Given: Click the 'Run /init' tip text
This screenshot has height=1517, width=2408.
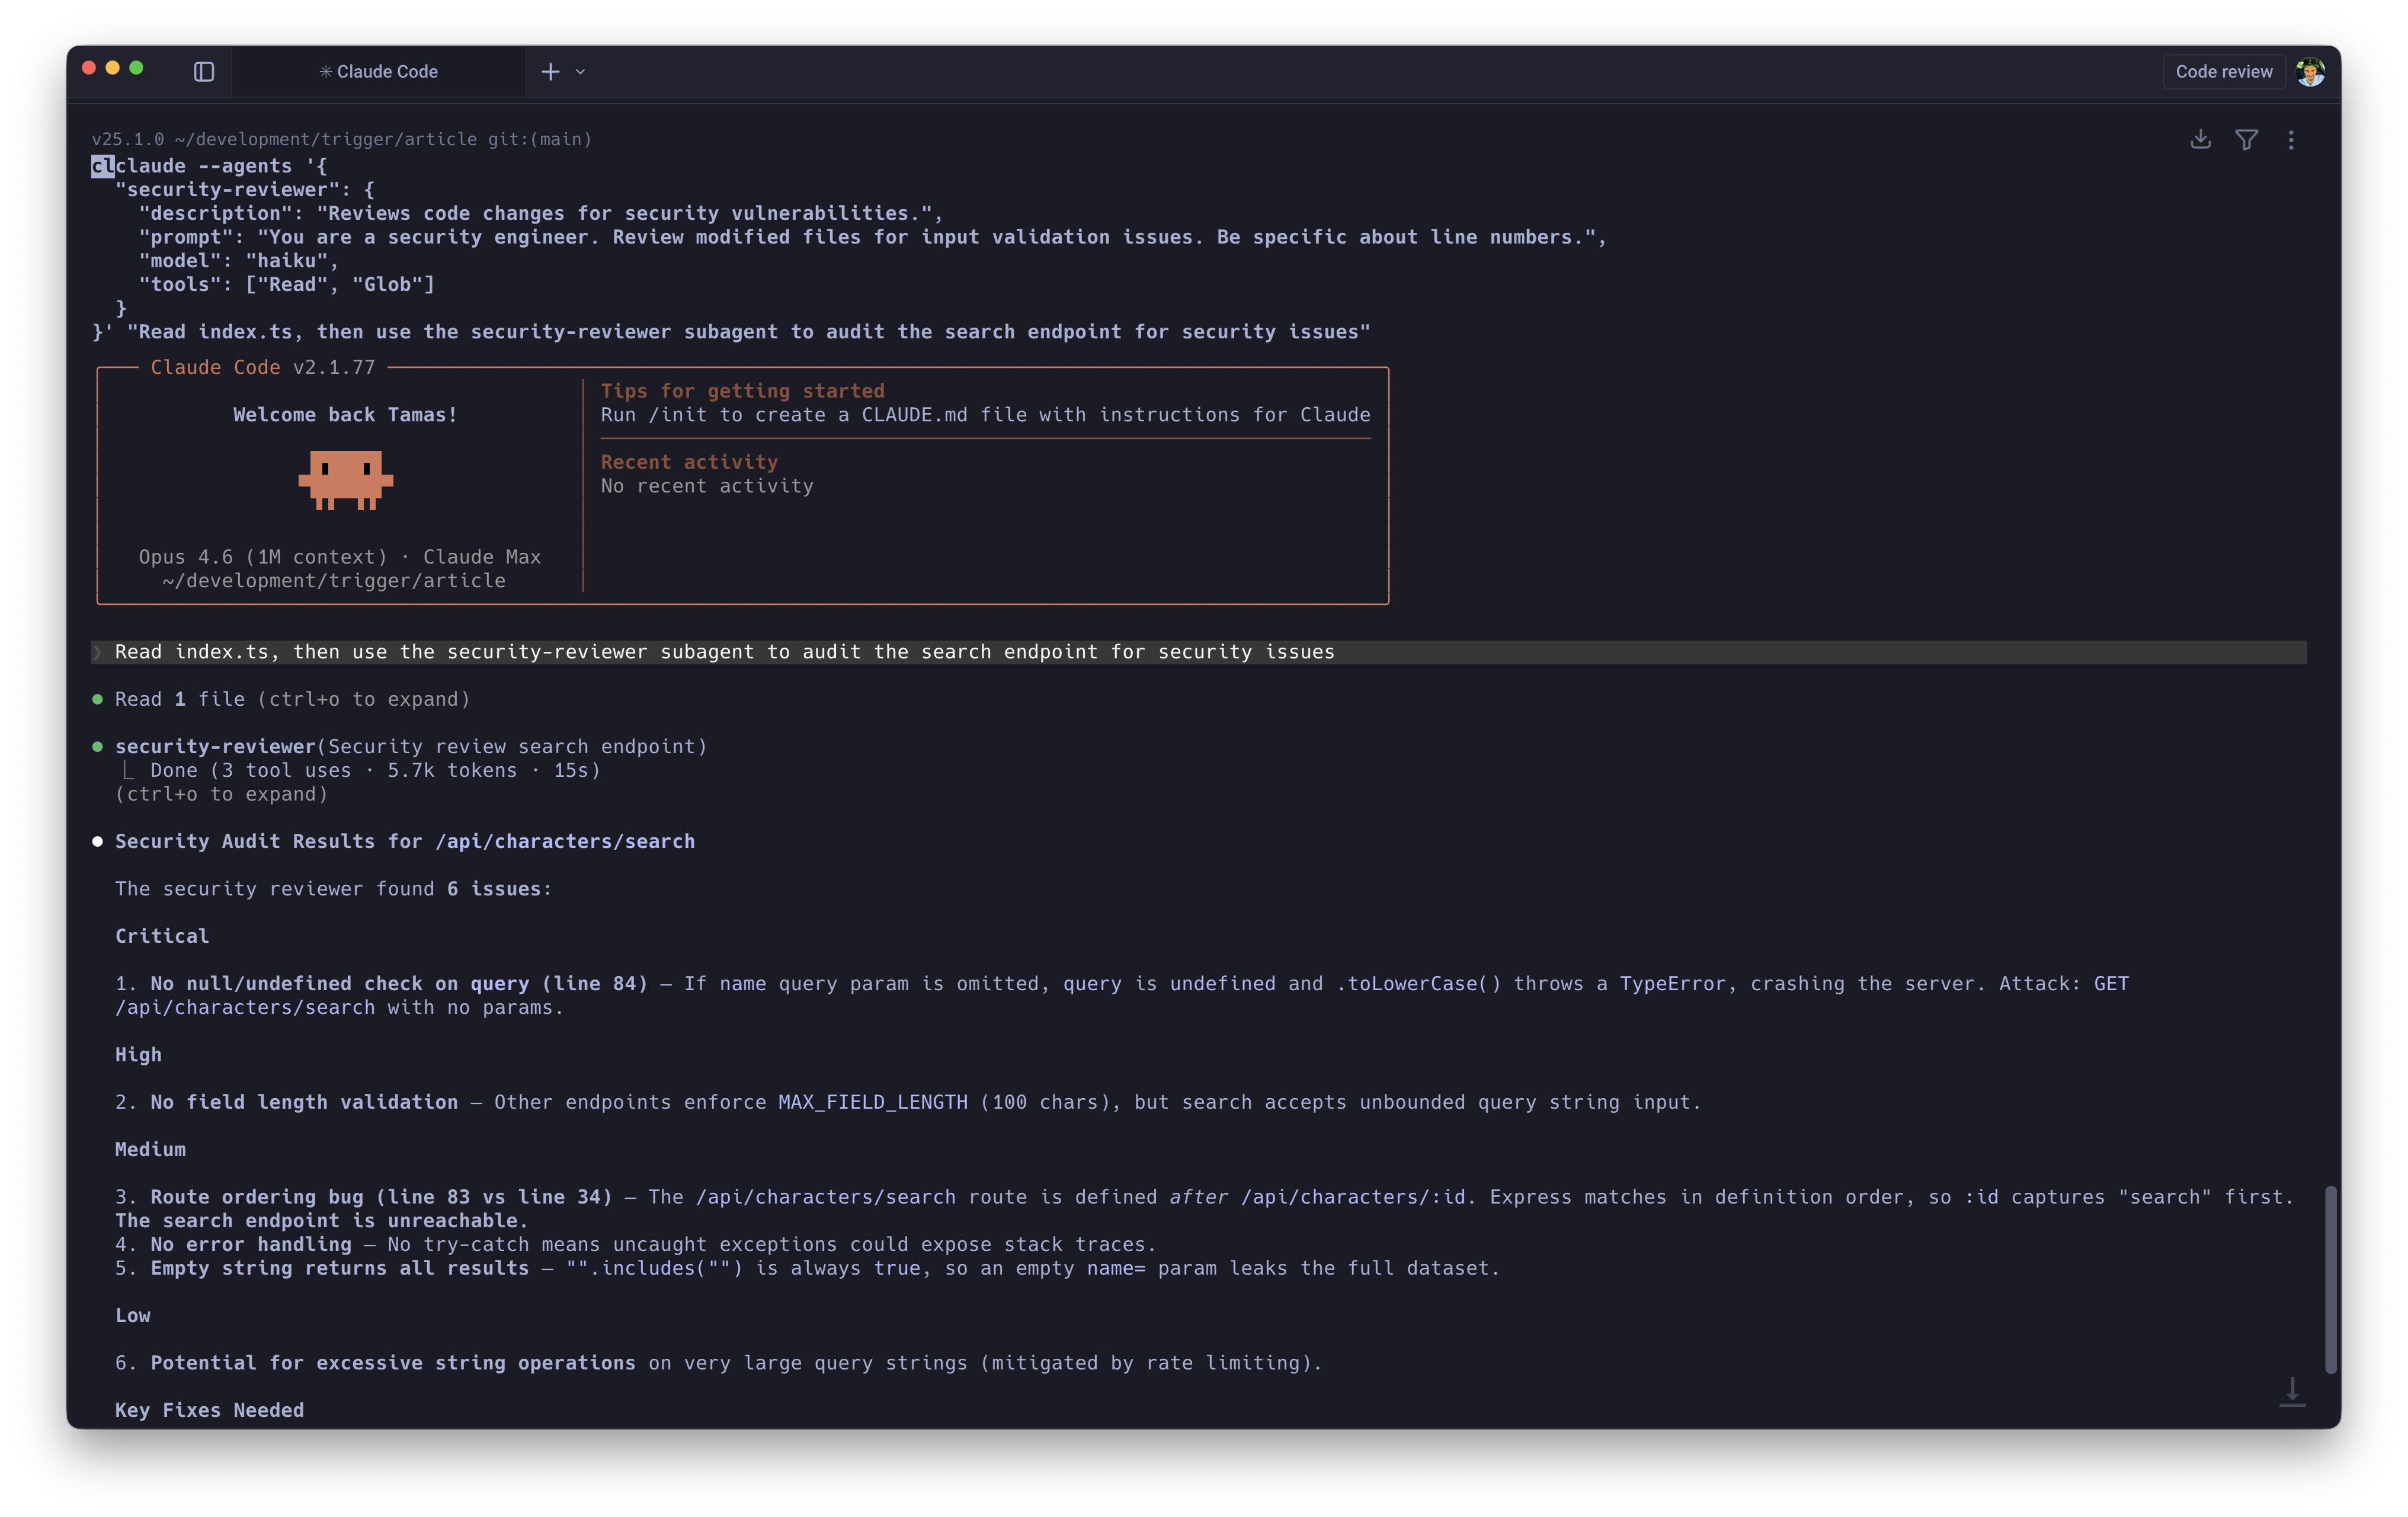Looking at the screenshot, I should point(985,414).
